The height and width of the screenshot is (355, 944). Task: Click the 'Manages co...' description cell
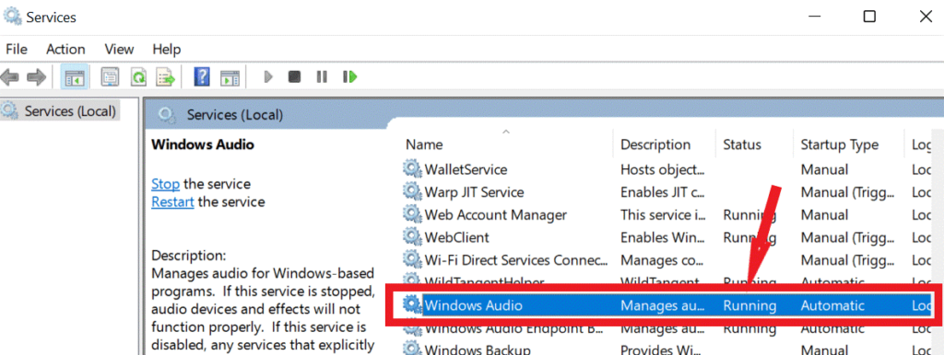coord(661,260)
